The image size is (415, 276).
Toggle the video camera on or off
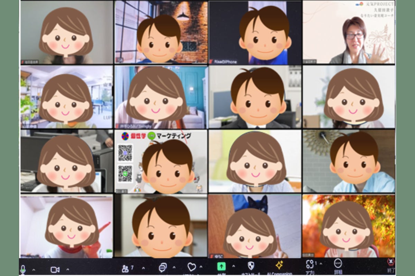click(55, 269)
